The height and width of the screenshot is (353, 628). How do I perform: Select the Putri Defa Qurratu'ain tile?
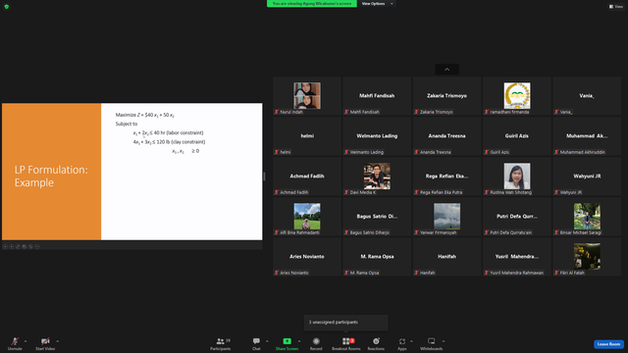pyautogui.click(x=517, y=217)
